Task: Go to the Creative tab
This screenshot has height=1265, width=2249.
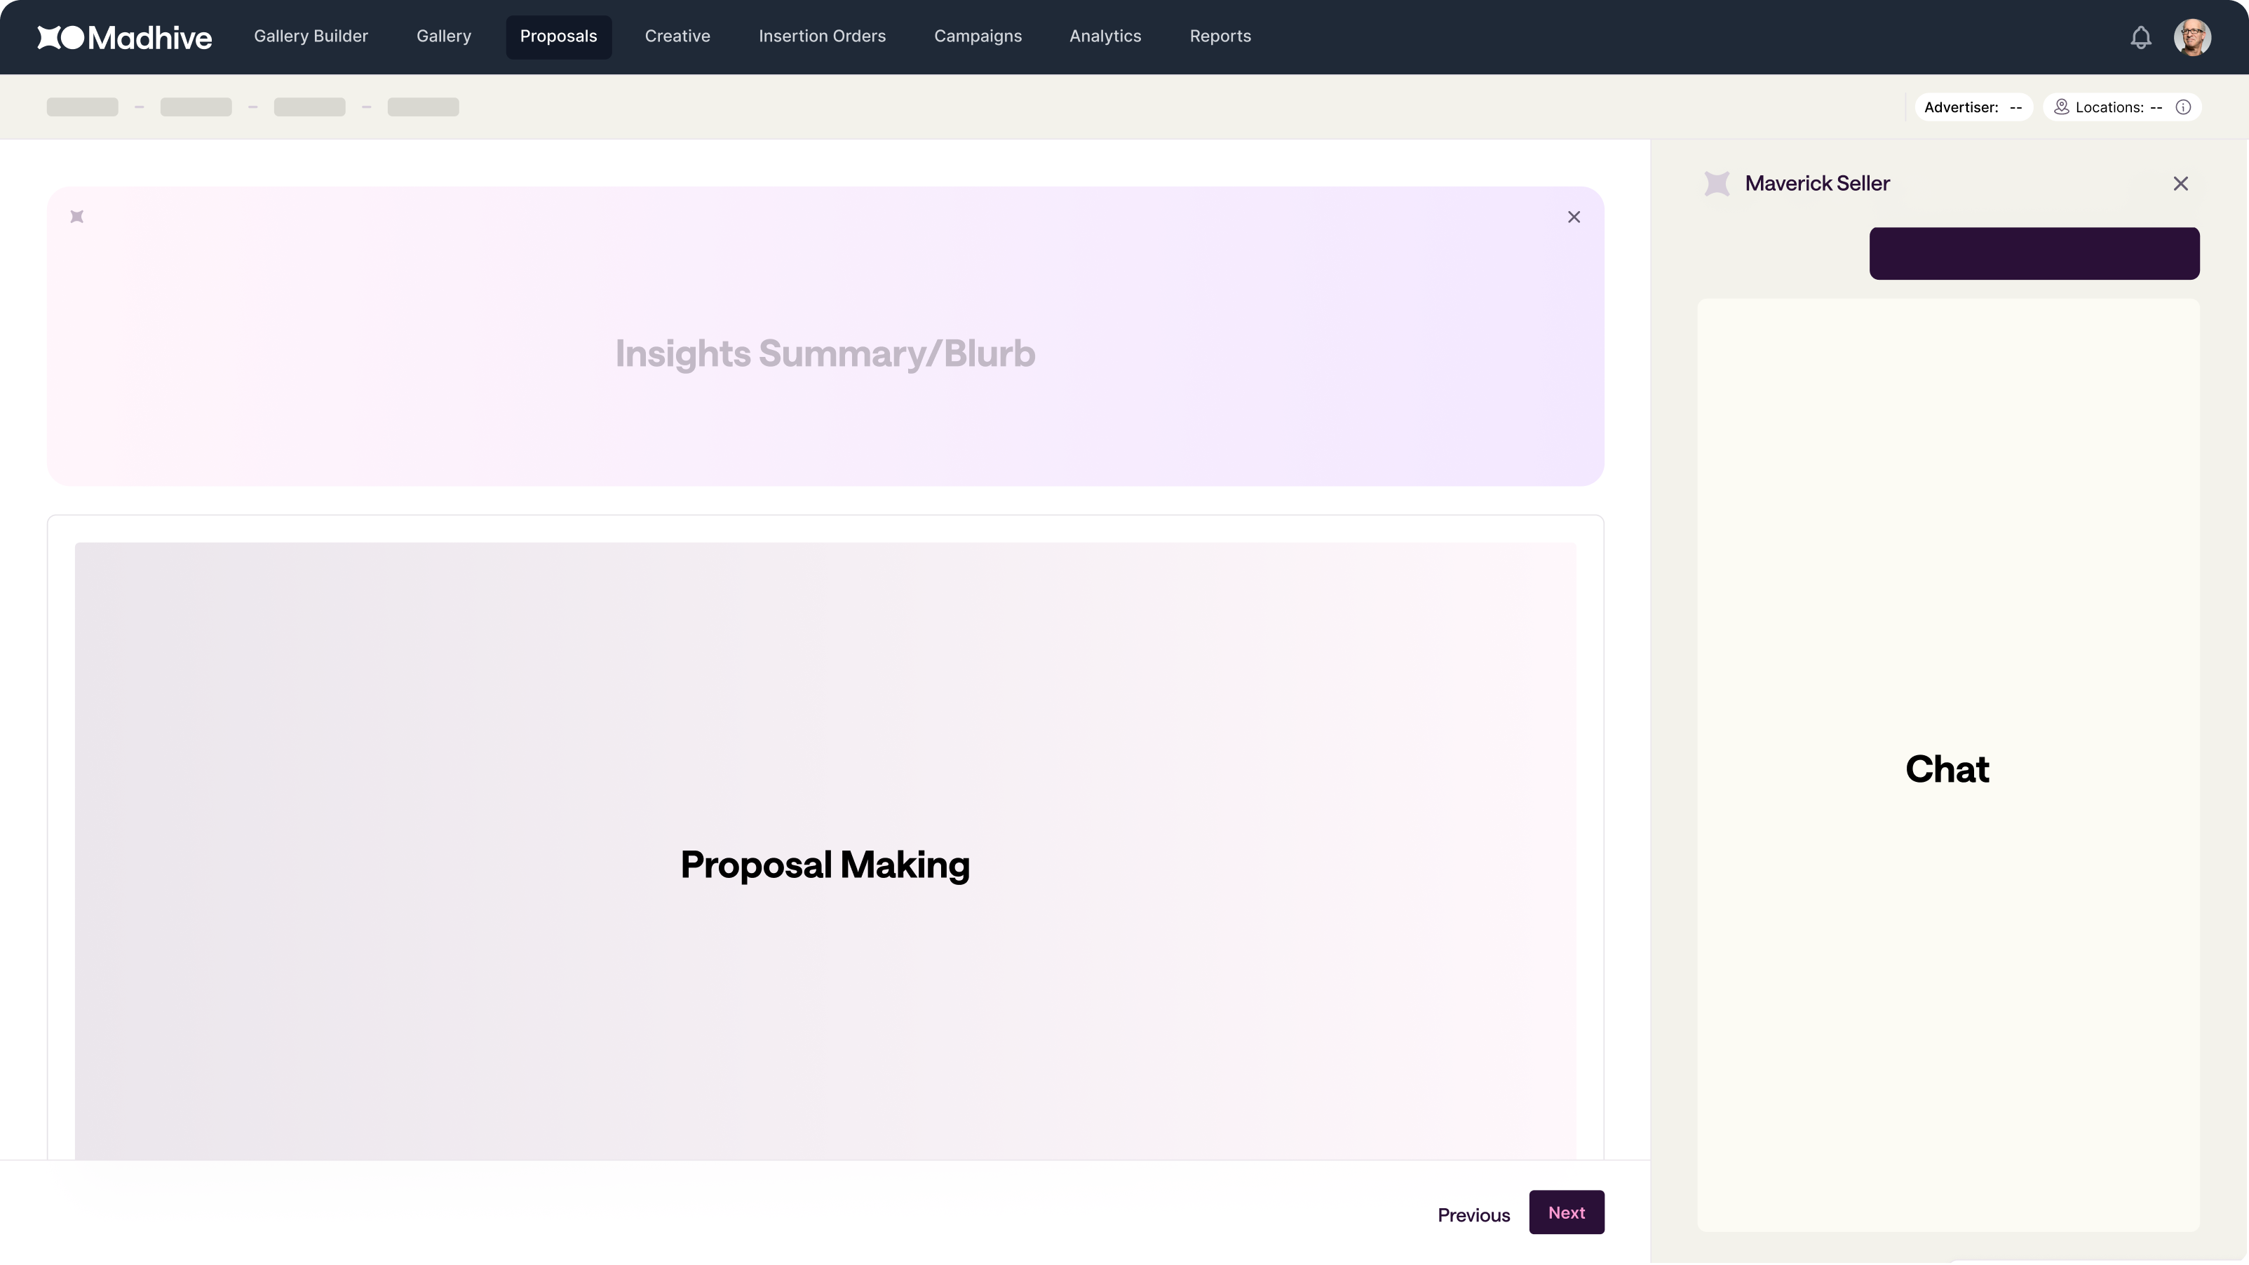Action: coord(677,36)
